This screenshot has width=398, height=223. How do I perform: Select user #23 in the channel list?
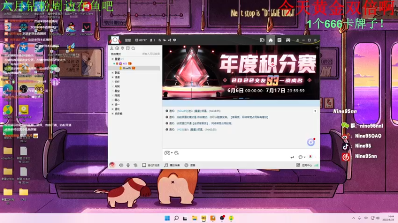click(x=125, y=63)
